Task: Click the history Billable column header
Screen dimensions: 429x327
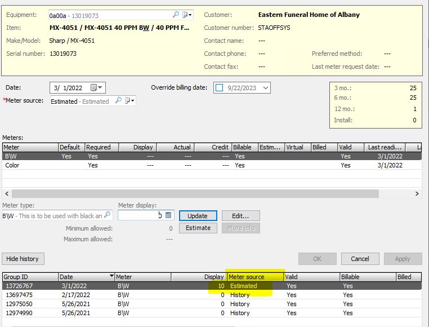Action: 368,277
